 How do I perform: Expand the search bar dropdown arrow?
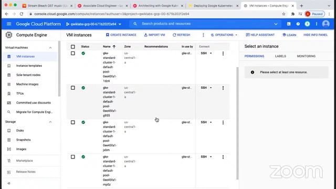tap(276, 24)
